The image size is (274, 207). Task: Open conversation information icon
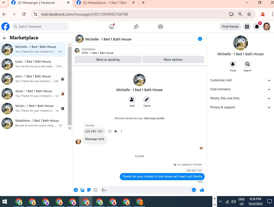(200, 39)
